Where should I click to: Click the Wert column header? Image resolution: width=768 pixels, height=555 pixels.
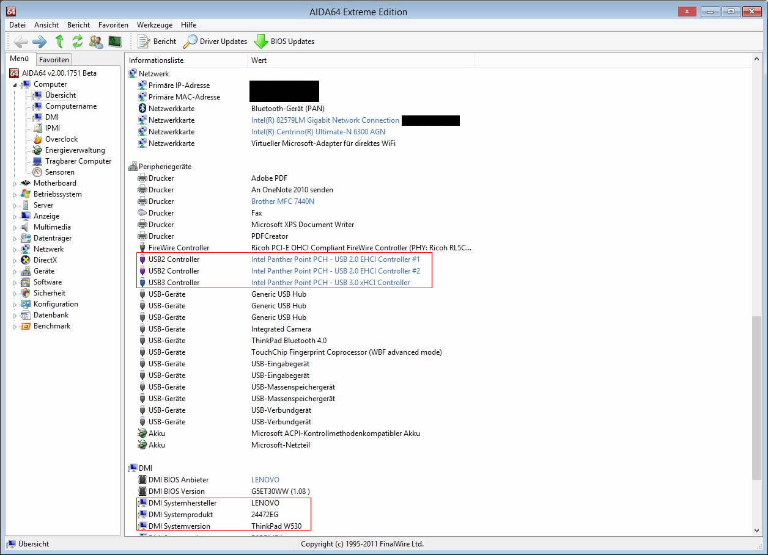point(361,60)
